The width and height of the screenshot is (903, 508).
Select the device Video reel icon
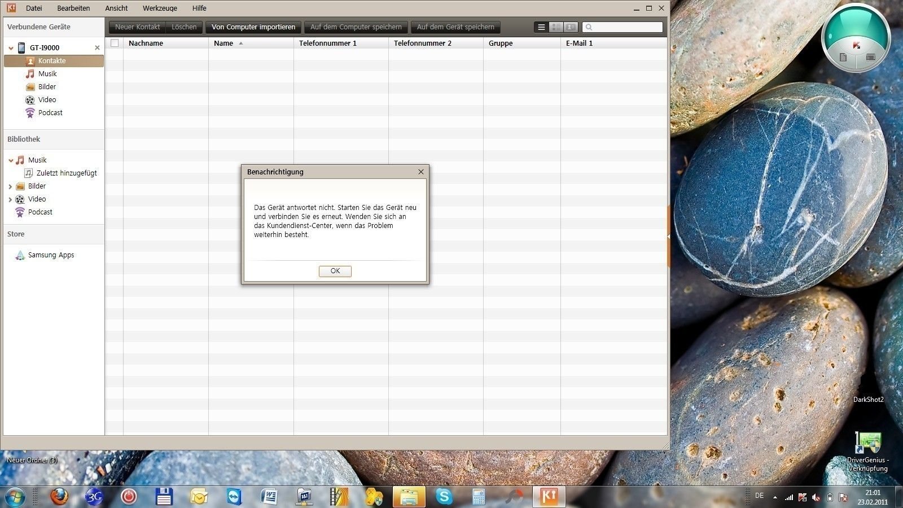(x=30, y=100)
